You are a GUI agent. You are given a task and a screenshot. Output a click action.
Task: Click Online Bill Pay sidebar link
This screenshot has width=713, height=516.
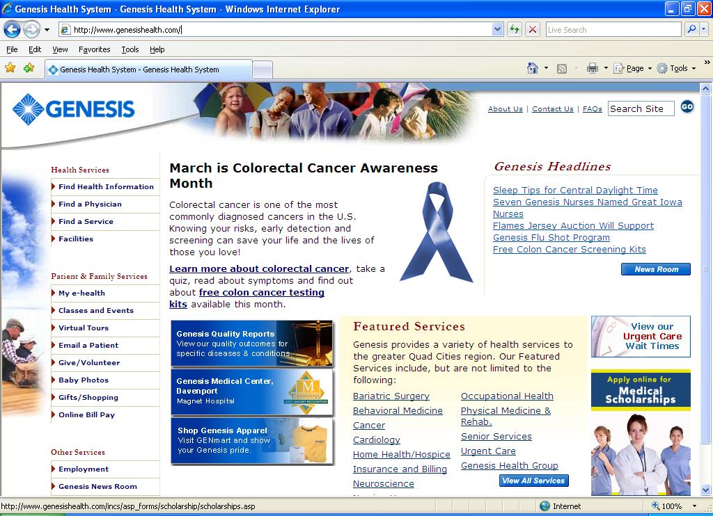(x=86, y=414)
